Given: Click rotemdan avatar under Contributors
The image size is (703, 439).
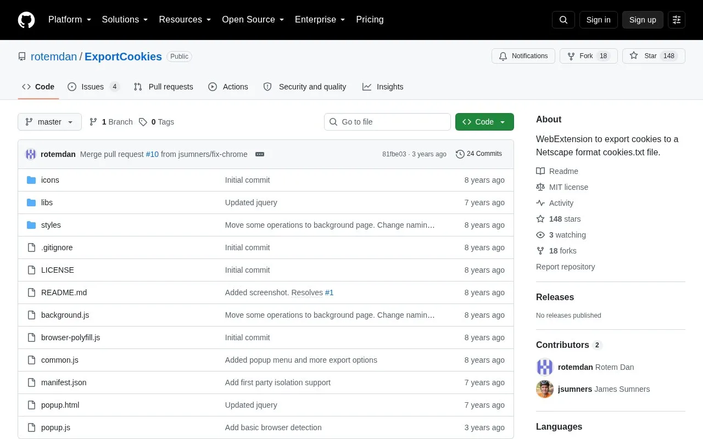Looking at the screenshot, I should [545, 367].
